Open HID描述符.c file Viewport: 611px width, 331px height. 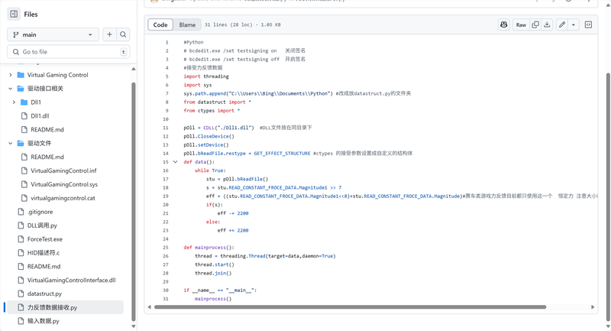pyautogui.click(x=44, y=252)
